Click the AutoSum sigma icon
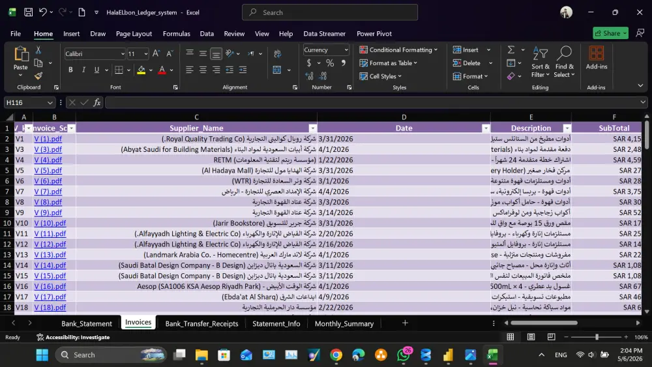652x367 pixels. (511, 50)
